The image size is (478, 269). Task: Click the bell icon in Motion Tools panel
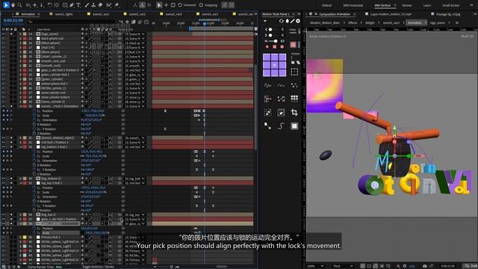pos(287,21)
